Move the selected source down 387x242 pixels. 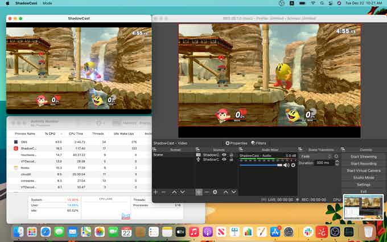coord(234,192)
